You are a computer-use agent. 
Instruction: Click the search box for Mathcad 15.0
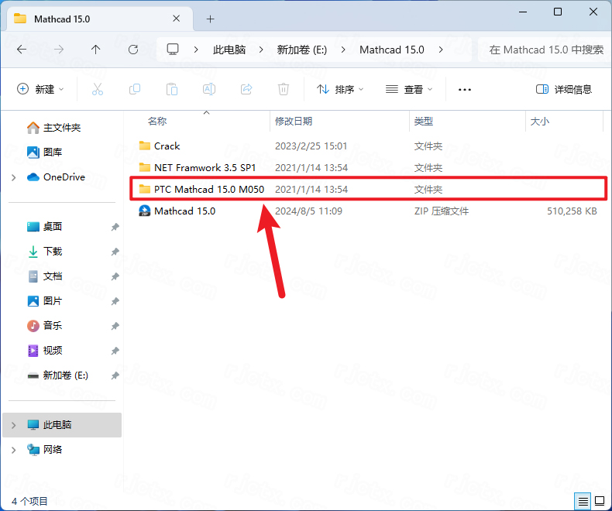tap(545, 50)
